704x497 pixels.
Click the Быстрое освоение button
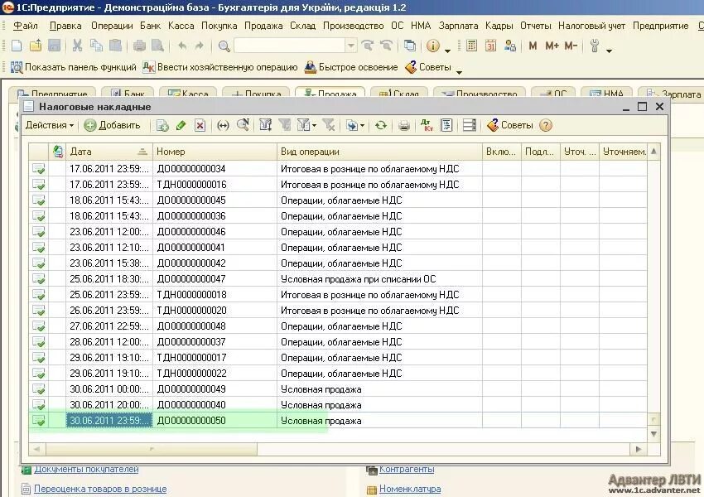coord(351,67)
